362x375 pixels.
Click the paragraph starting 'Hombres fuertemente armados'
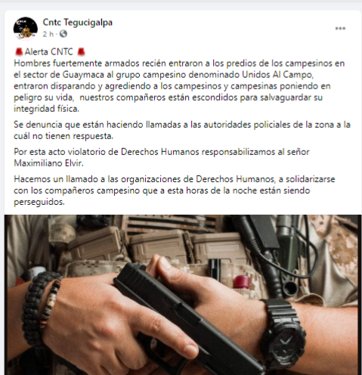pos(179,86)
